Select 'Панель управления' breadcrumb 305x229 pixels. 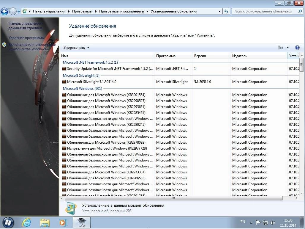[49, 11]
